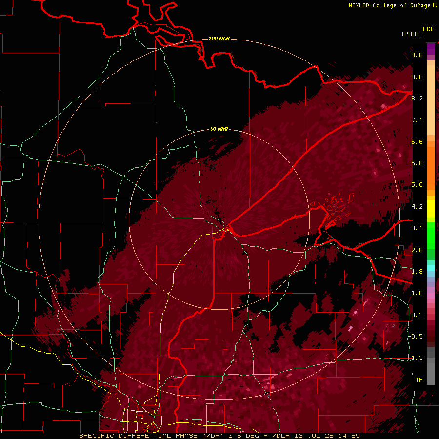Click the Specific Differential Phase (KDP) caption
439x439 pixels.
tap(152, 436)
